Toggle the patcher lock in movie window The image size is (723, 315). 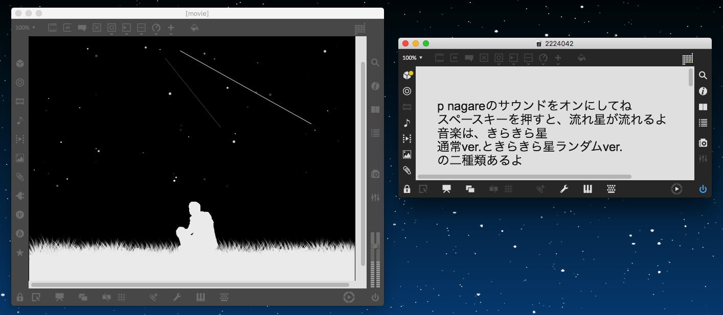(20, 297)
